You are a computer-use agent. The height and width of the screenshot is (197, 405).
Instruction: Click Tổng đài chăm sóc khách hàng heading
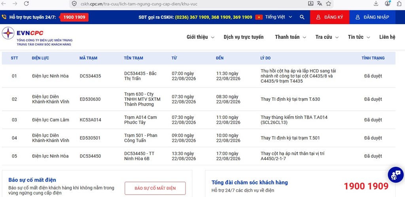point(250,182)
